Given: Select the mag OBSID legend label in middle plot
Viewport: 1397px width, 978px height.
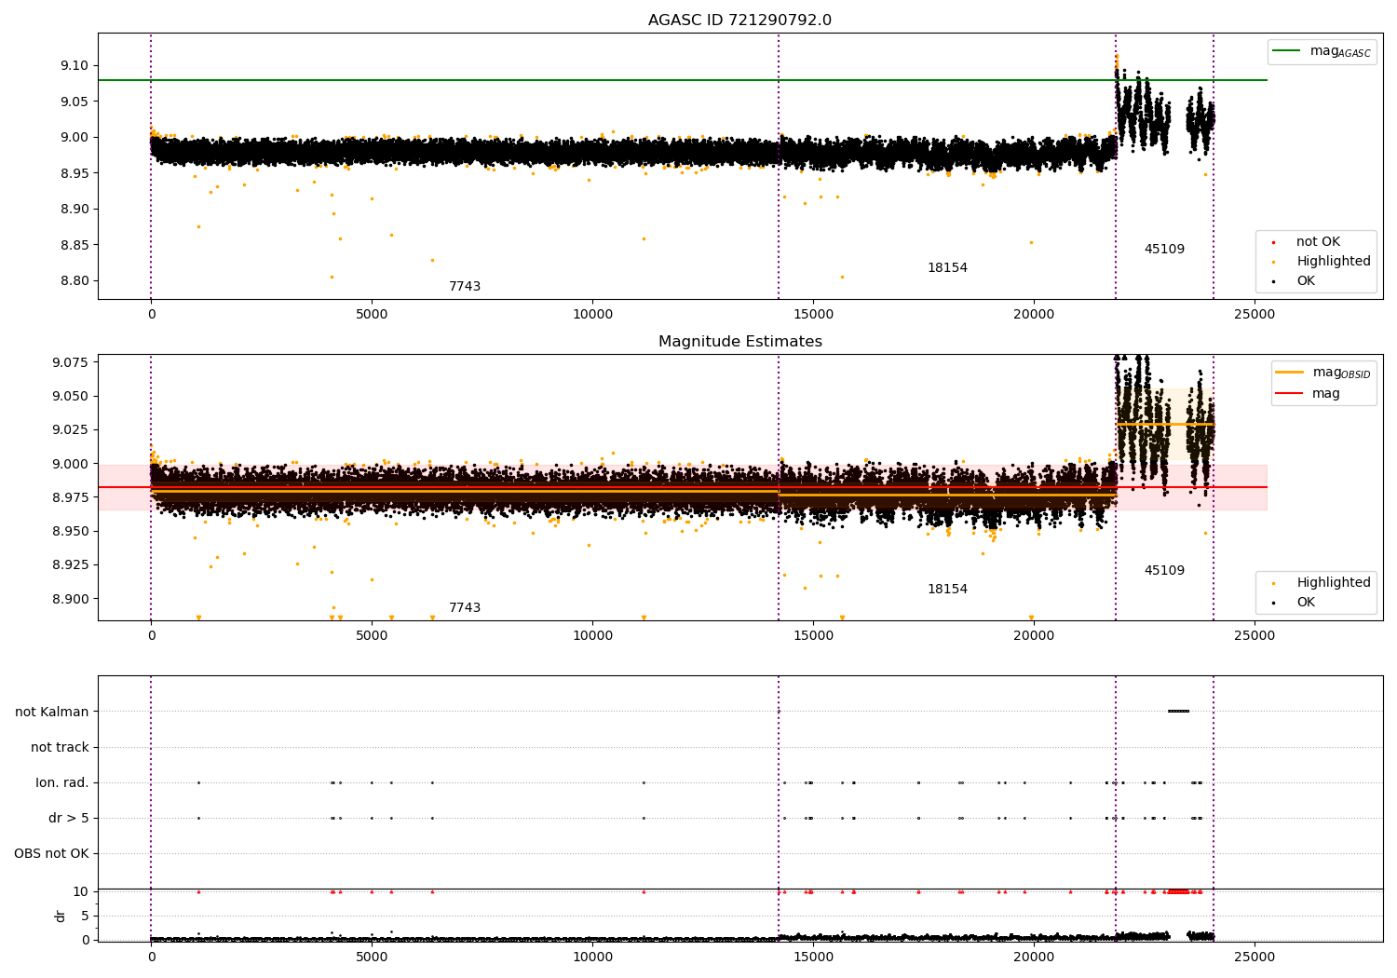Looking at the screenshot, I should 1341,373.
